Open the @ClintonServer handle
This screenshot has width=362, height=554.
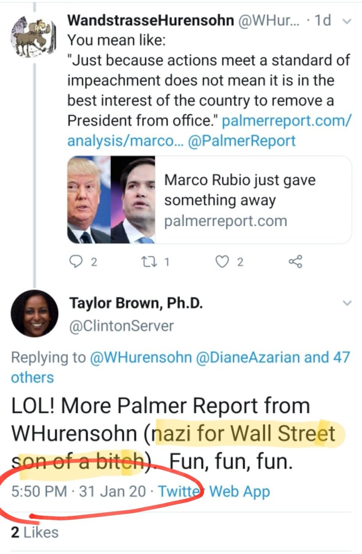pyautogui.click(x=121, y=326)
